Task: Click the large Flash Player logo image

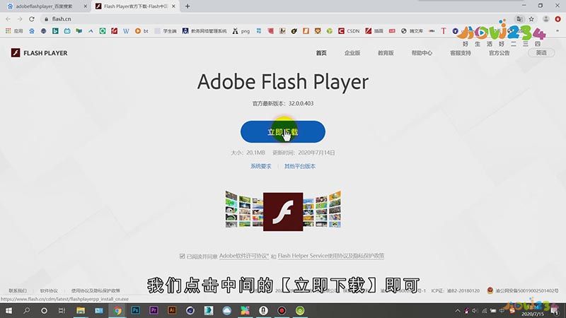Action: coord(283,211)
